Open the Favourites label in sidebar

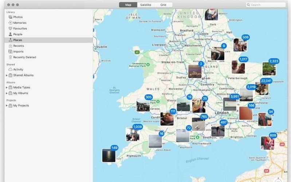pyautogui.click(x=20, y=28)
